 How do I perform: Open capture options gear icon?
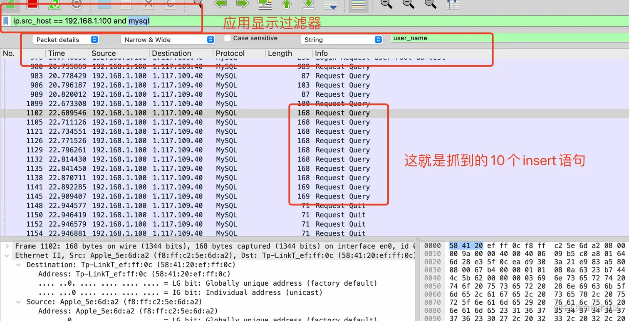[77, 4]
